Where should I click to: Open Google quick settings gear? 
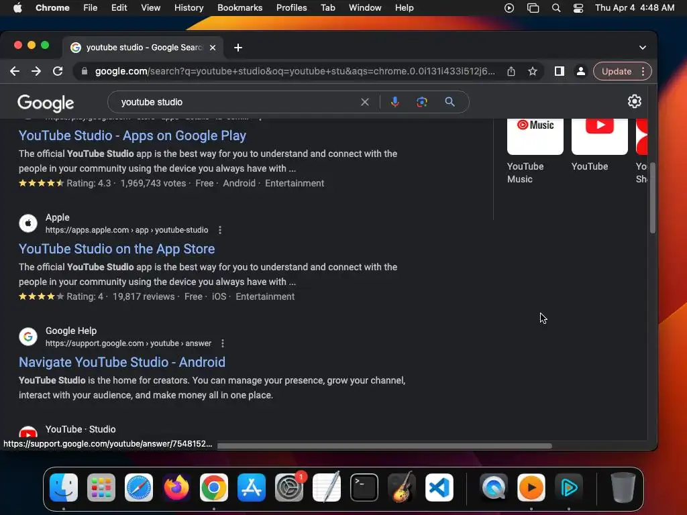(x=634, y=102)
